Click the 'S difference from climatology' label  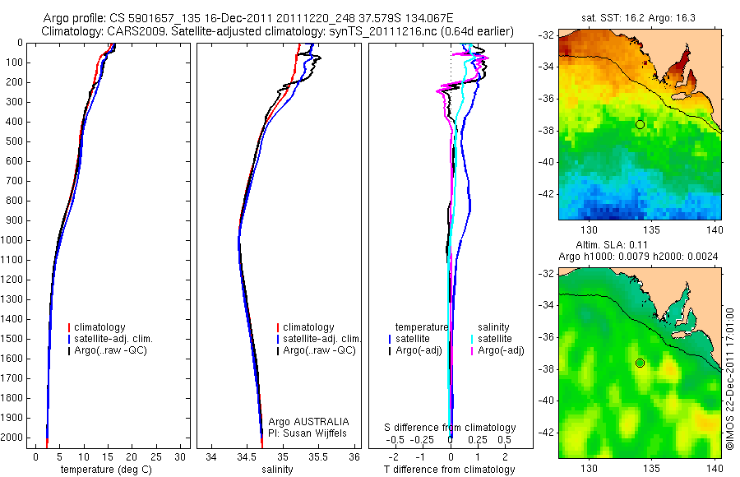(450, 428)
